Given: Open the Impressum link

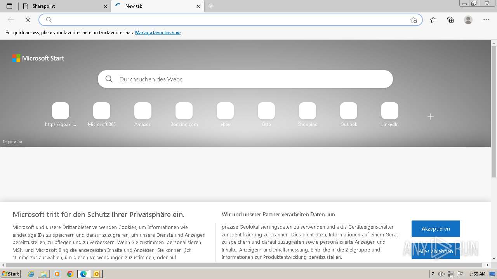Looking at the screenshot, I should pyautogui.click(x=12, y=142).
